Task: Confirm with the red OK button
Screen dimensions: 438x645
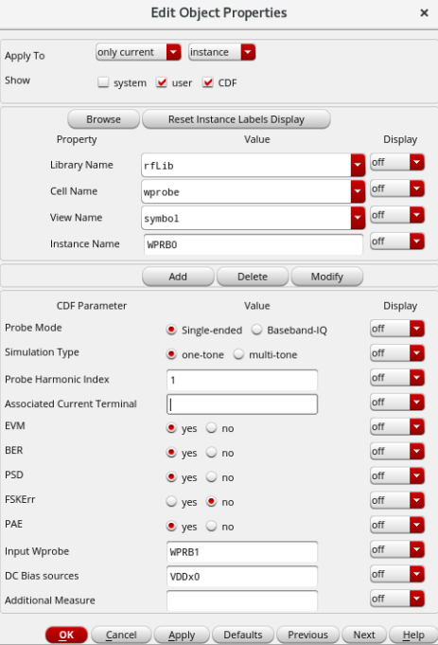Action: click(66, 635)
